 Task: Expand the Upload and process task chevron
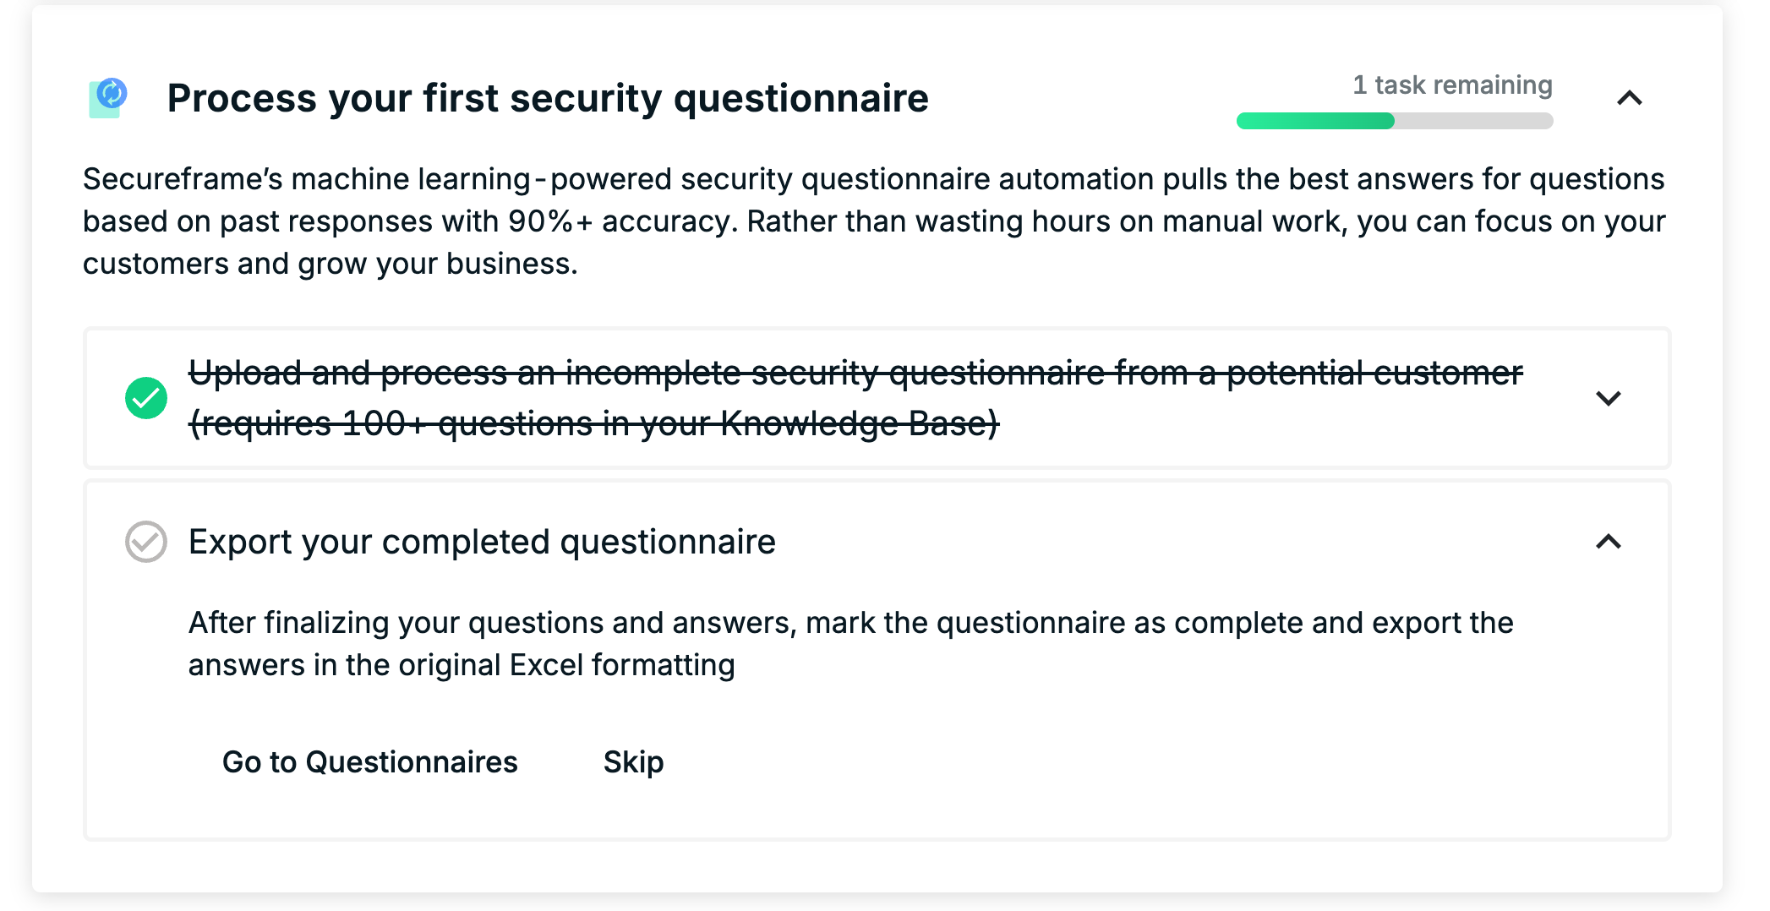(1609, 398)
